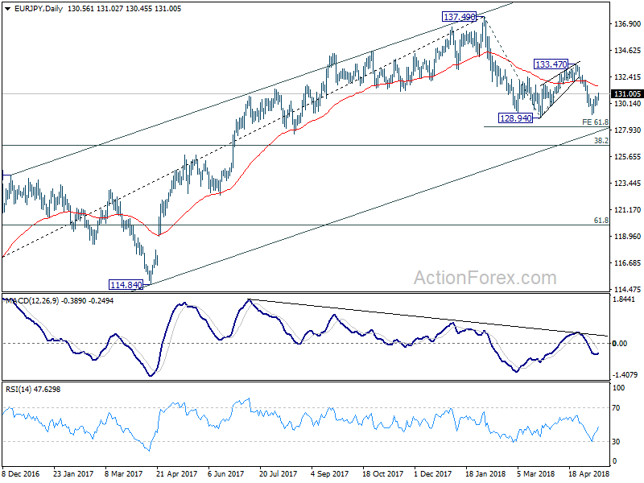Select the 133.470 price label

point(551,64)
